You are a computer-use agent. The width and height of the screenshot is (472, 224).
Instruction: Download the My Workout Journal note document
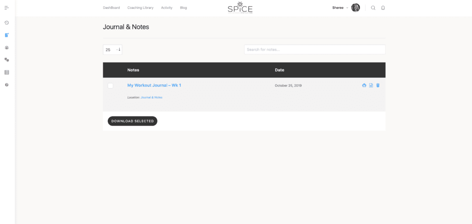[371, 85]
